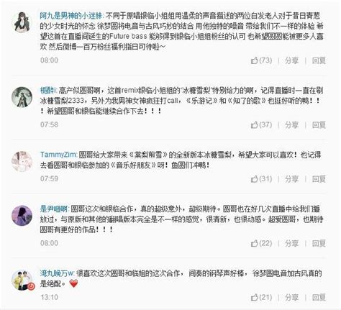
Task: Reply to the 13:10 comment
Action: [319, 298]
